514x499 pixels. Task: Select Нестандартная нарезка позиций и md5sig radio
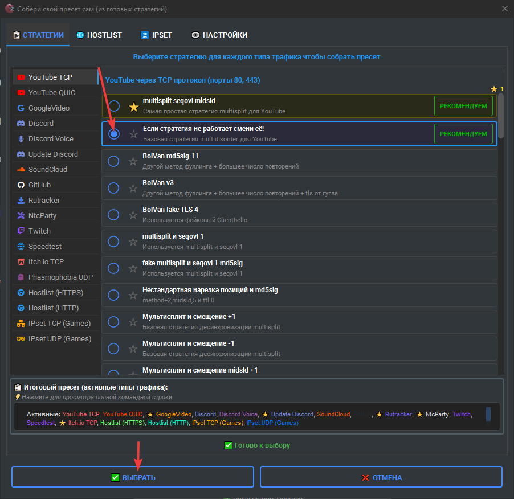[x=113, y=295]
